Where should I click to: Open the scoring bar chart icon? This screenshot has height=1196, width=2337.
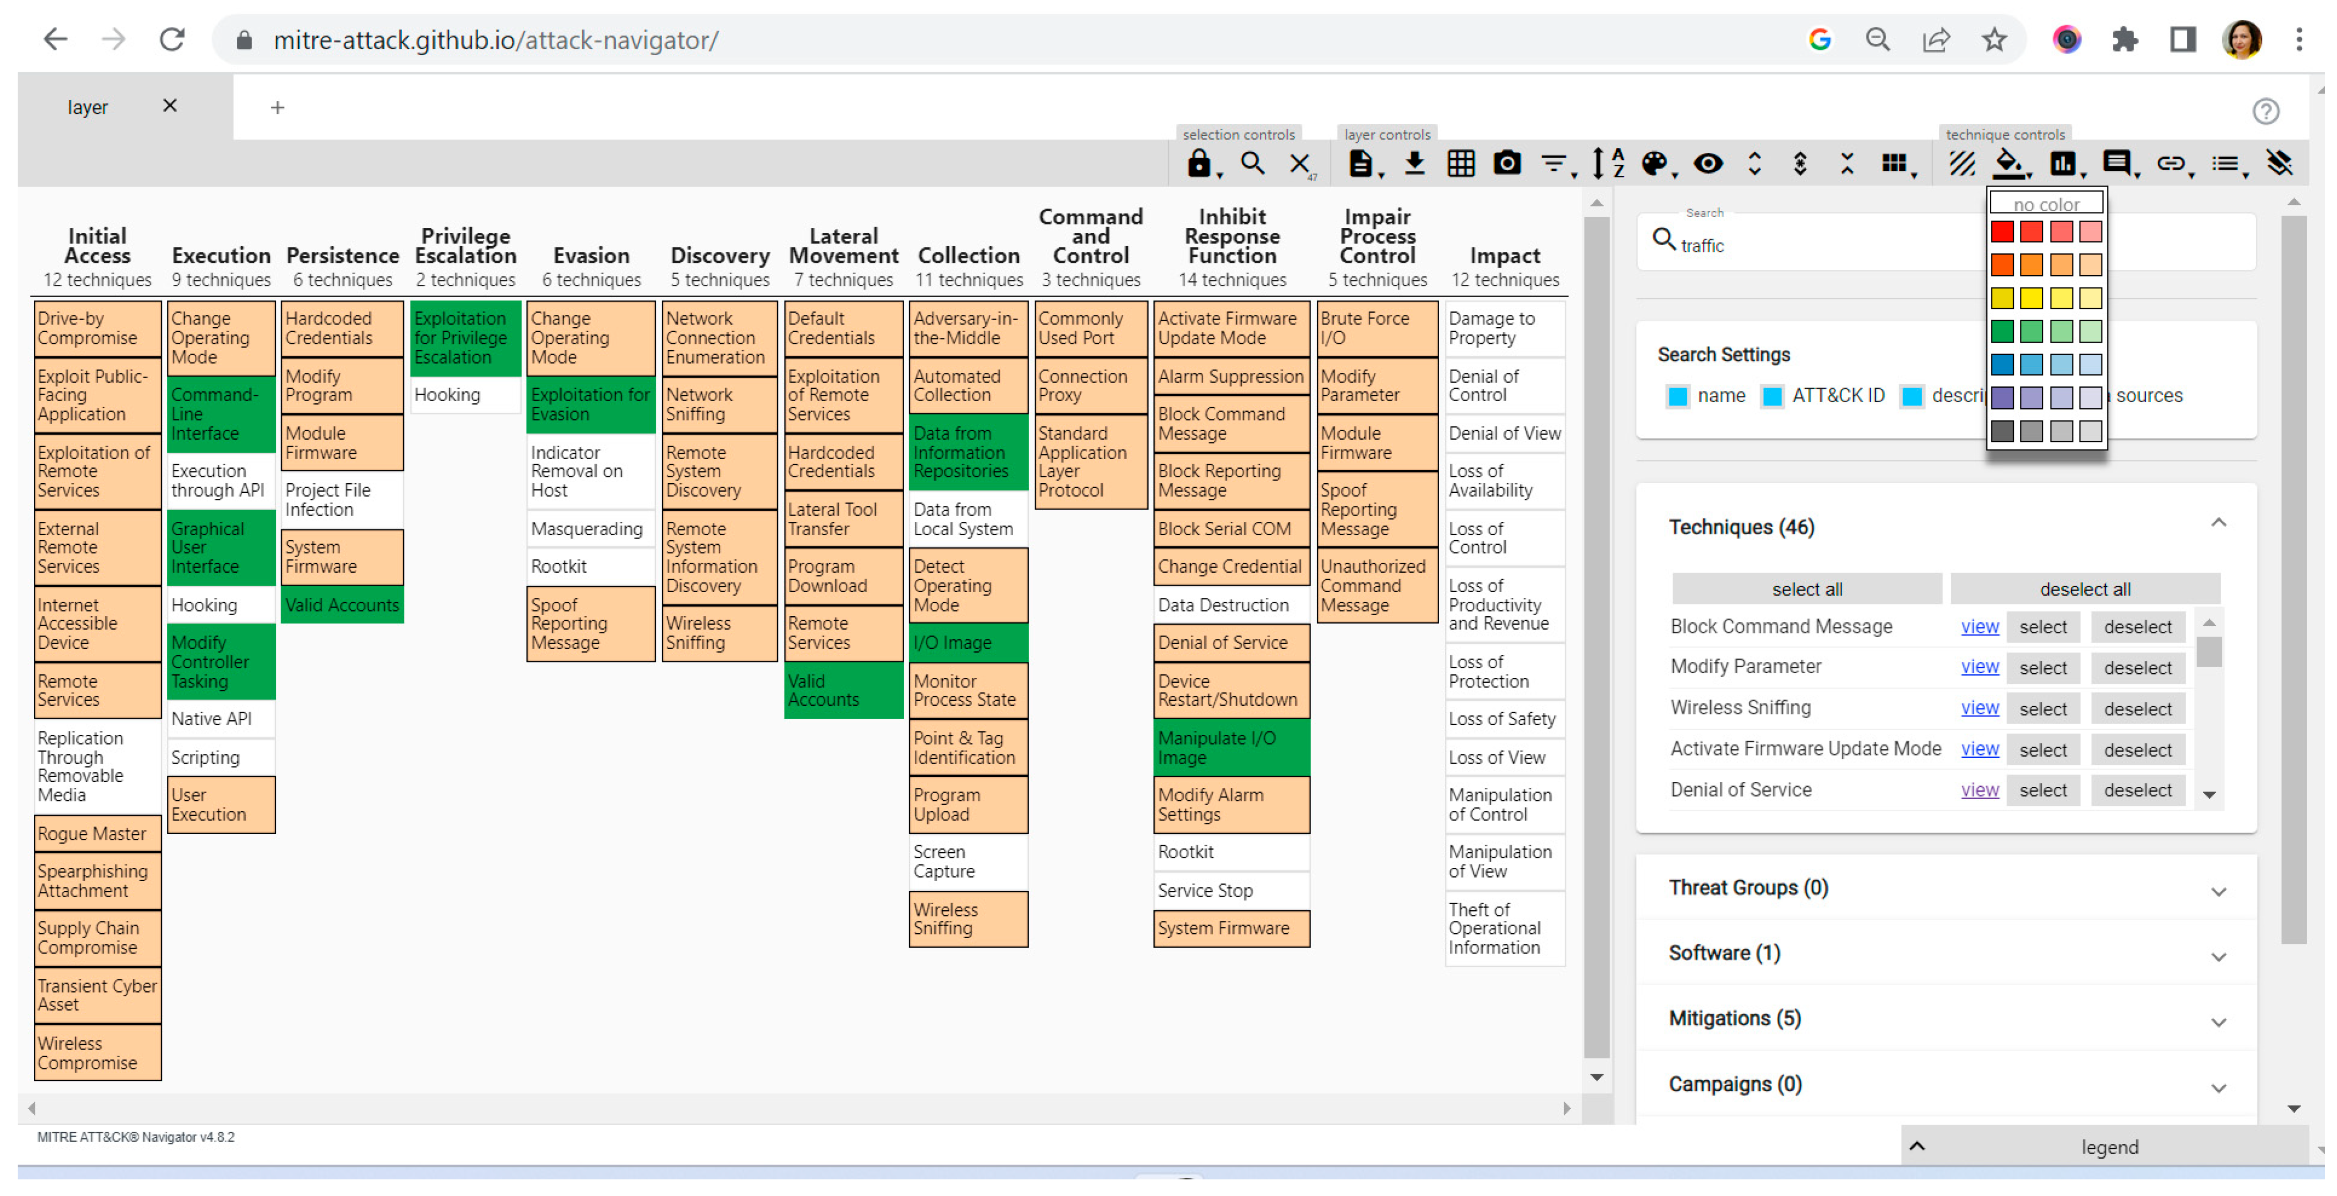(2061, 164)
